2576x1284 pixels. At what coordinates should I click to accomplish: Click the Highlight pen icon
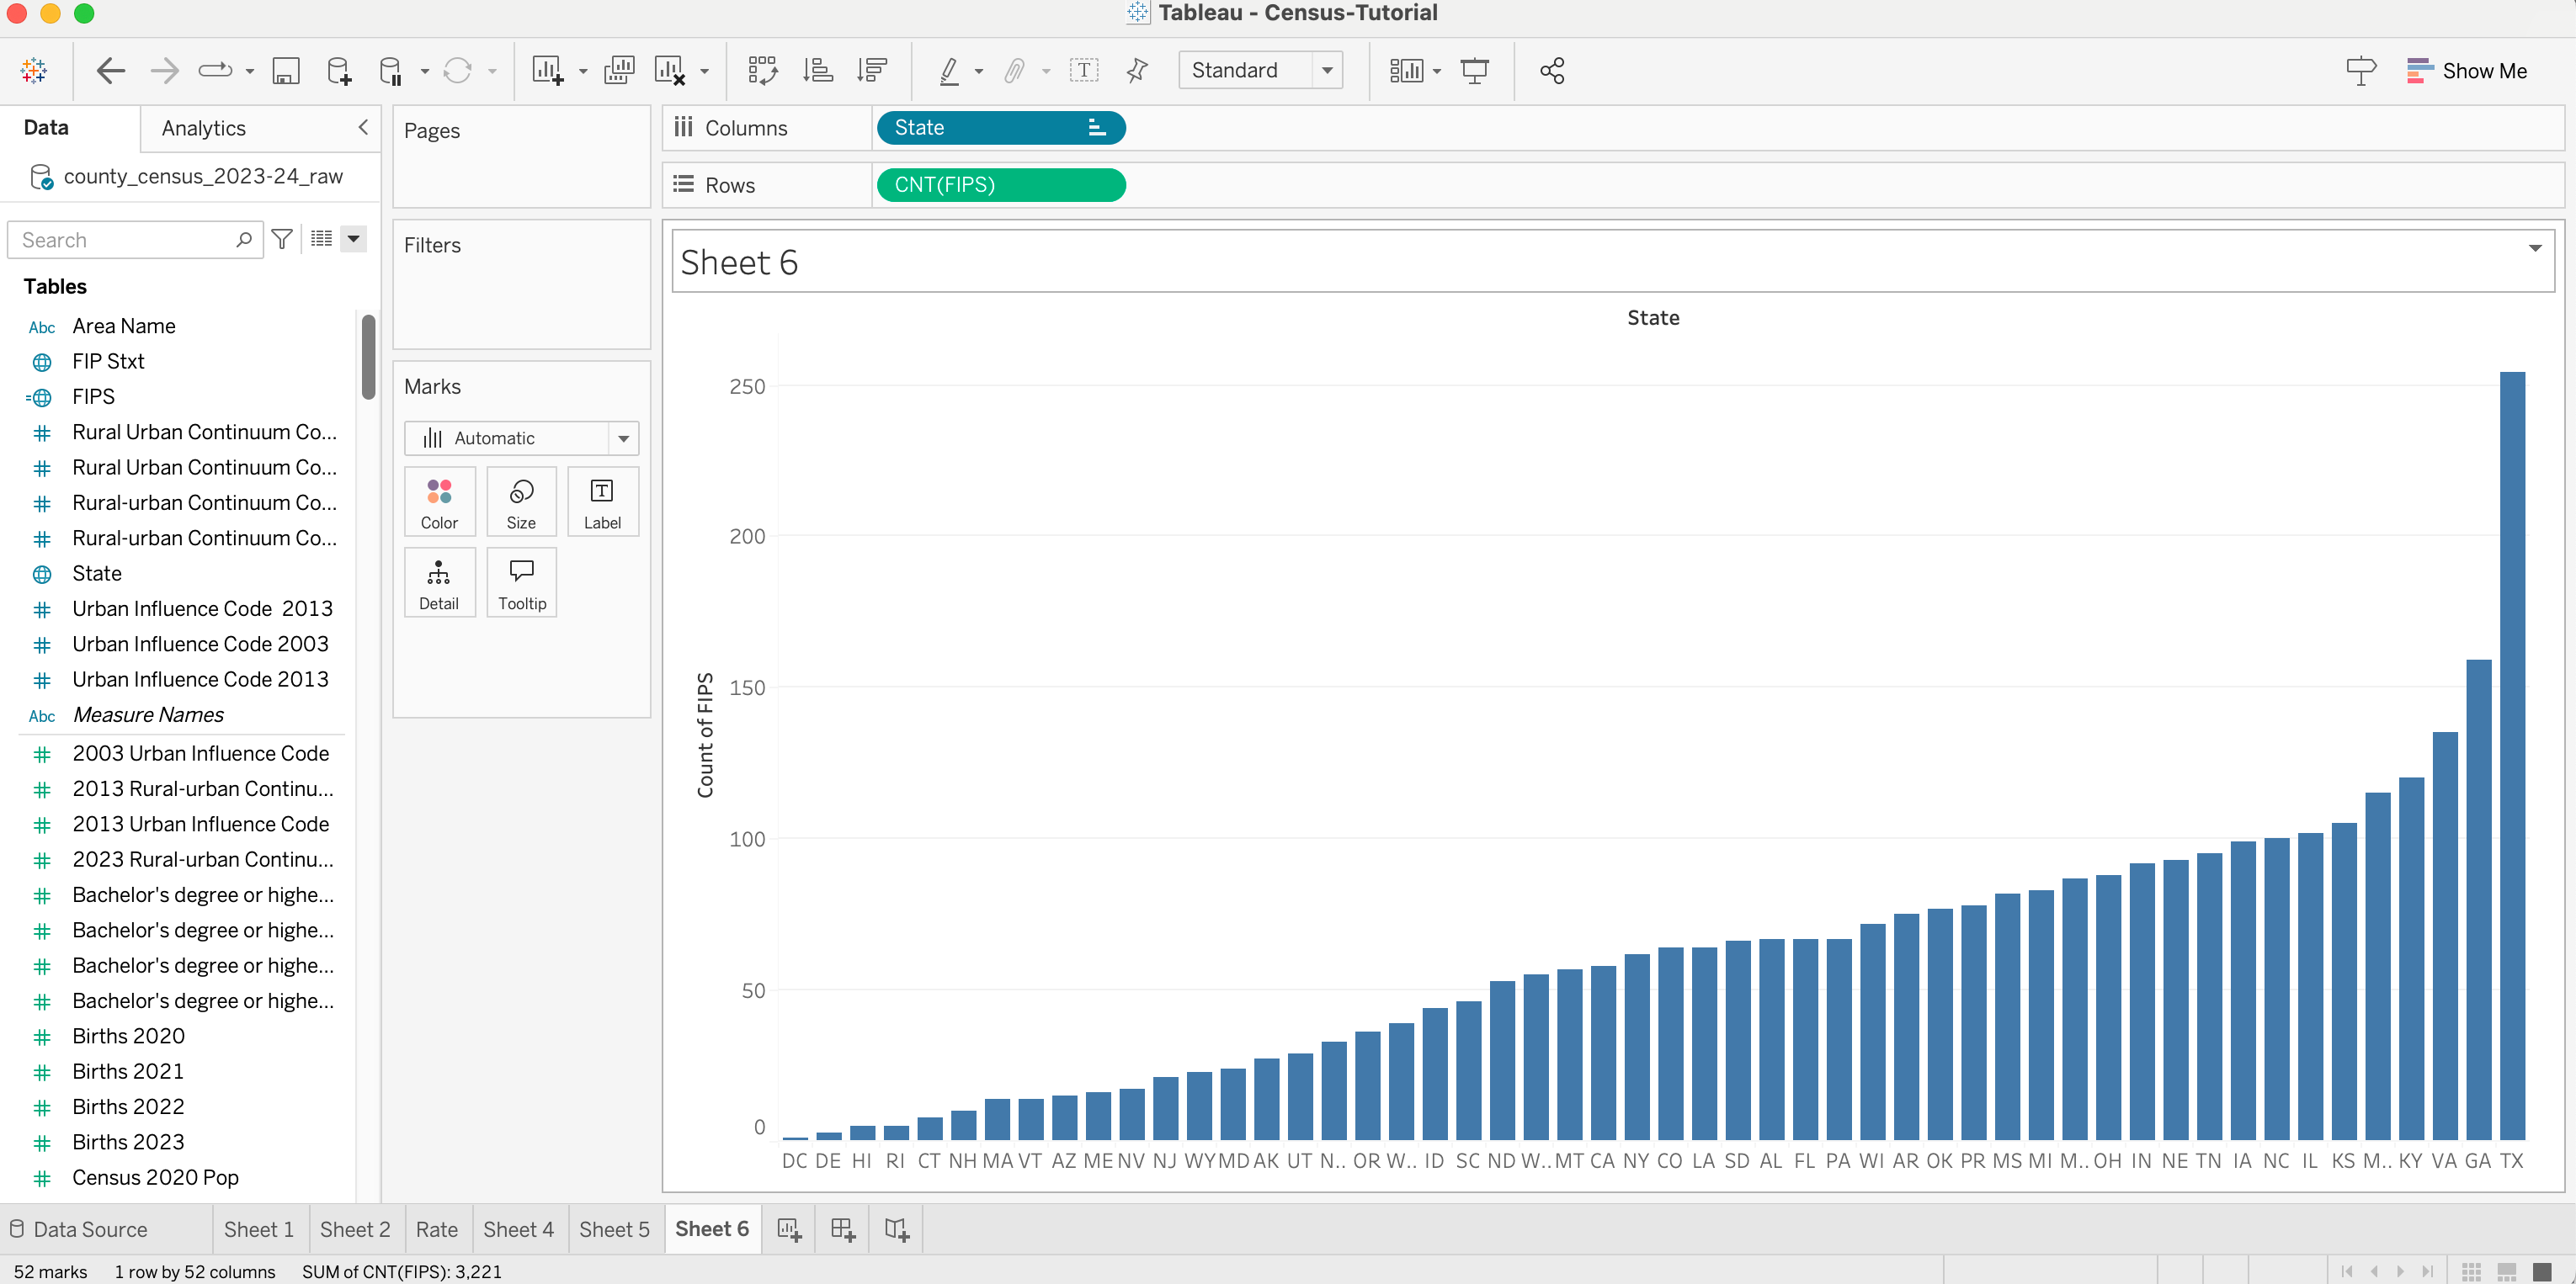(949, 70)
